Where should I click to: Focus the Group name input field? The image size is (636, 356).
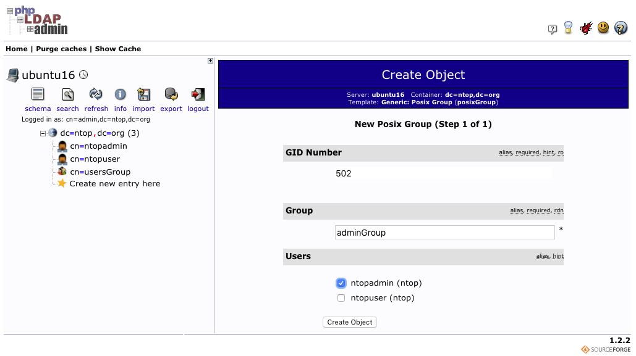point(444,233)
